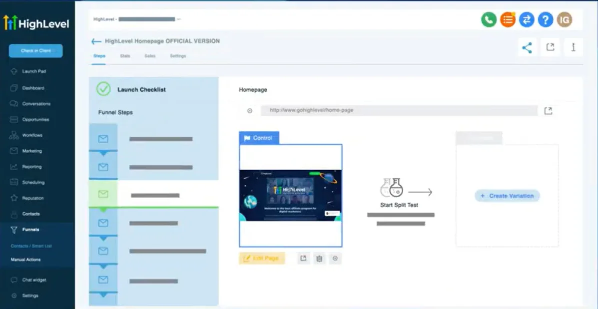Image resolution: width=598 pixels, height=309 pixels.
Task: Open the URL in a new window icon
Action: [x=548, y=111]
